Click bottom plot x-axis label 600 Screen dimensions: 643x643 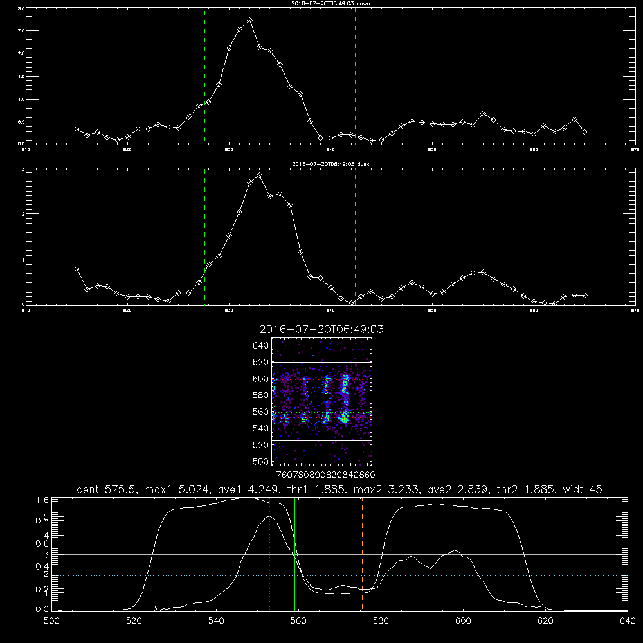[463, 621]
